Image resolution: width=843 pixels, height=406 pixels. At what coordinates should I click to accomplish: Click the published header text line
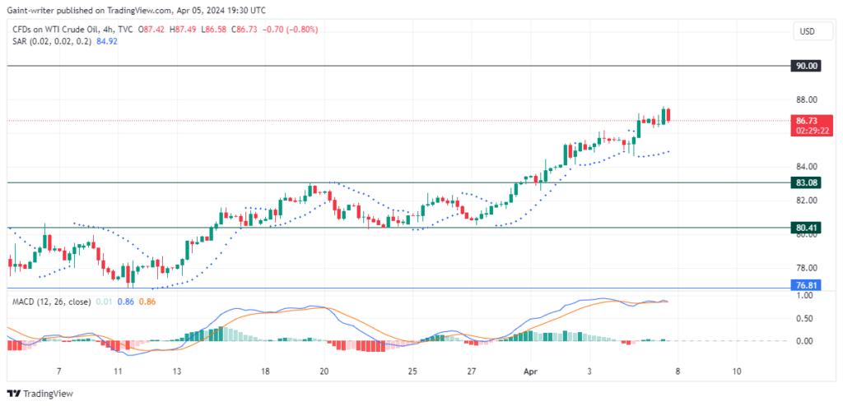click(x=136, y=10)
